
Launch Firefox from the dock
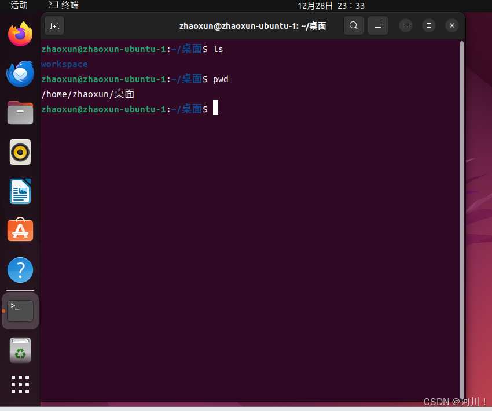point(20,34)
